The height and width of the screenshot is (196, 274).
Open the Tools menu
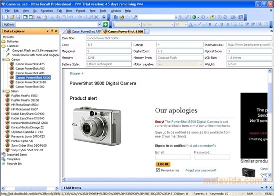(103, 11)
